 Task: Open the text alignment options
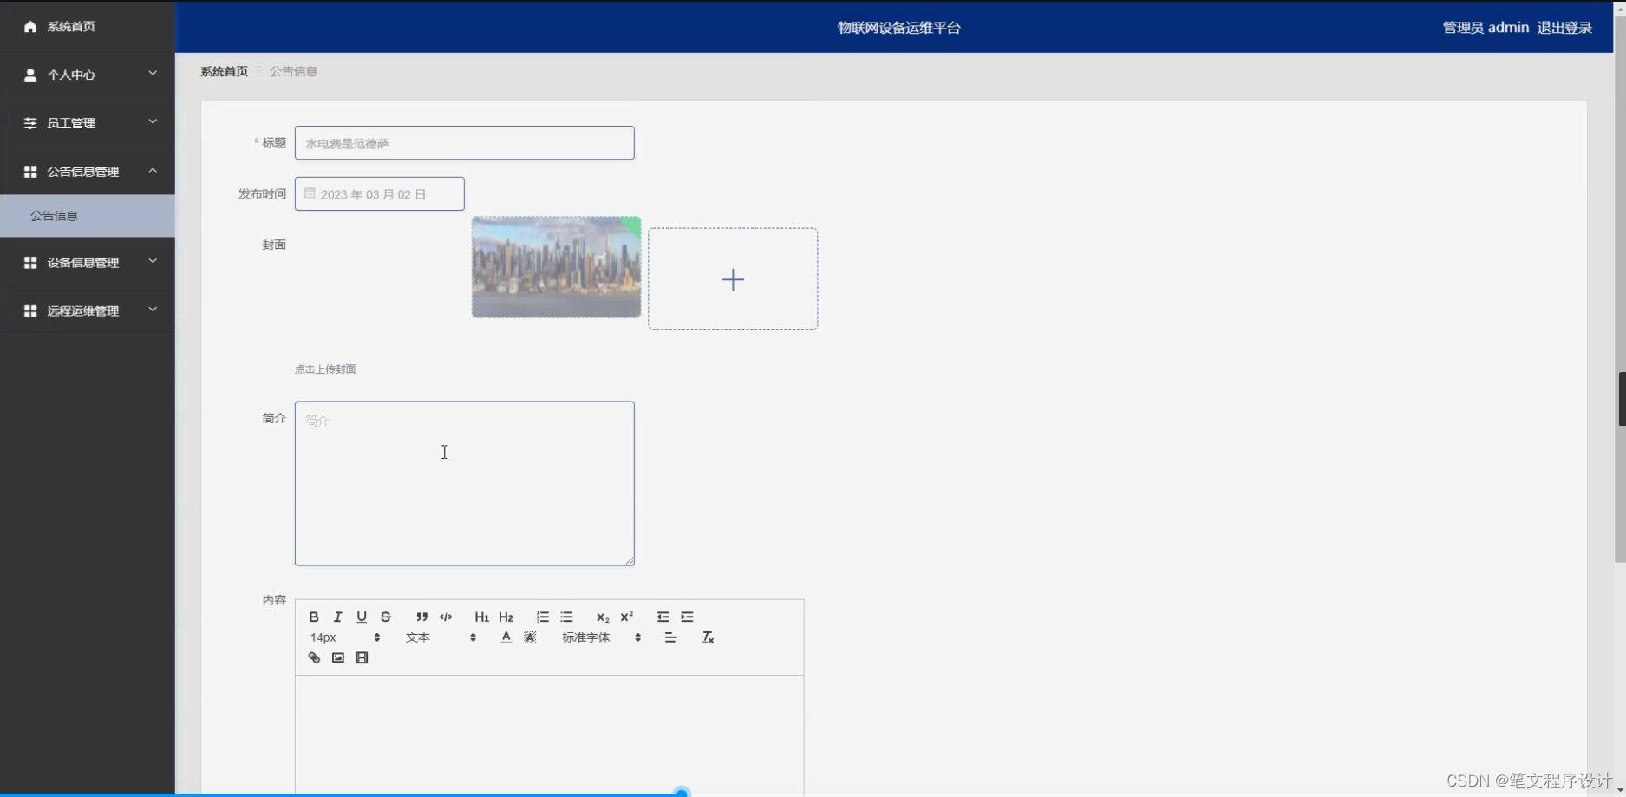coord(670,637)
